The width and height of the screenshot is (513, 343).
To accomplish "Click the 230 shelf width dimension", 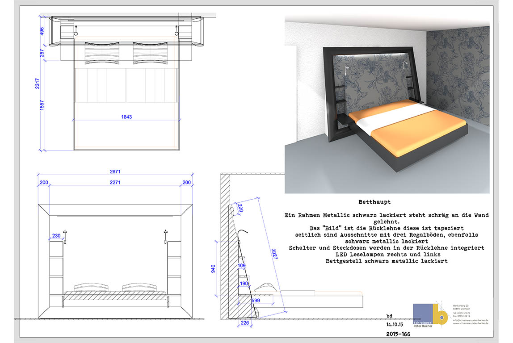I will pos(56,235).
